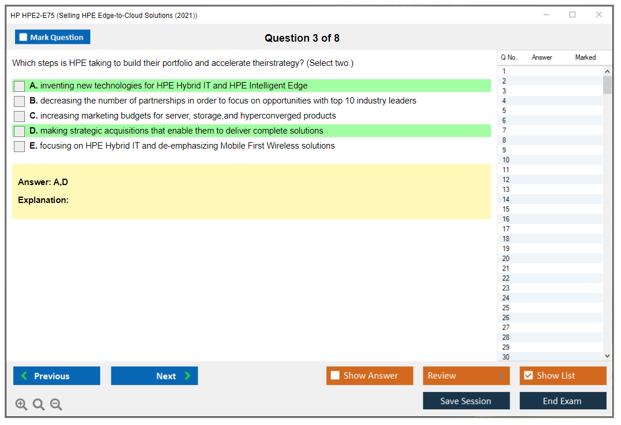Uncheck the Show List option

pos(528,376)
